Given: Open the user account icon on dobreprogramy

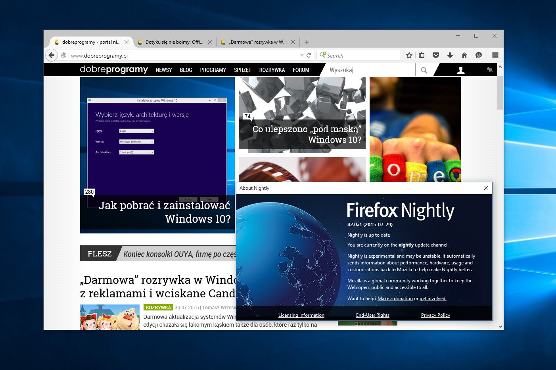Looking at the screenshot, I should [461, 70].
